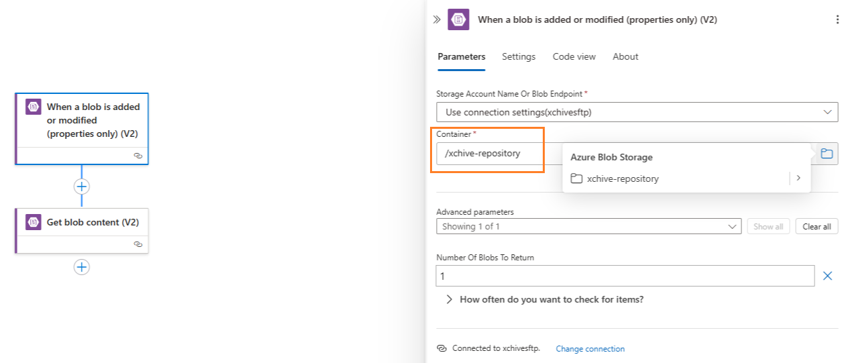The image size is (842, 363).
Task: Add a step after Get blob content
Action: [82, 267]
